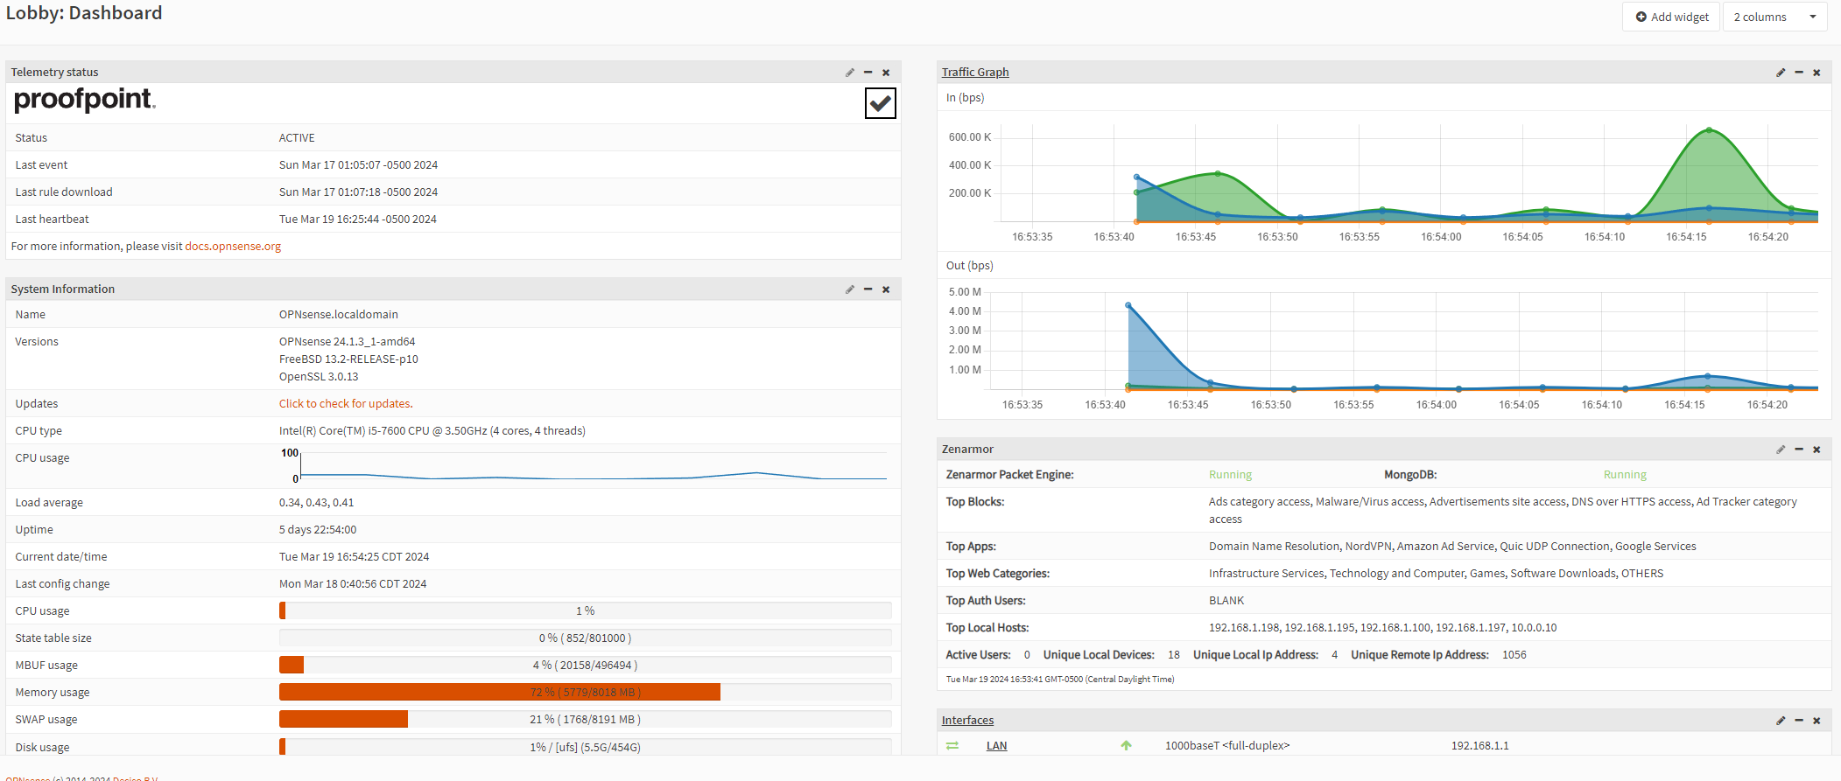This screenshot has width=1841, height=781.
Task: Click the proofpoint logo
Action: tap(85, 100)
